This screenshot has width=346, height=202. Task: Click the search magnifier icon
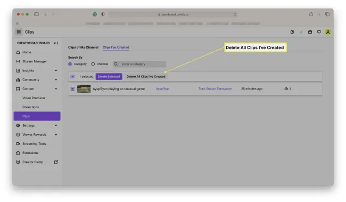click(116, 64)
